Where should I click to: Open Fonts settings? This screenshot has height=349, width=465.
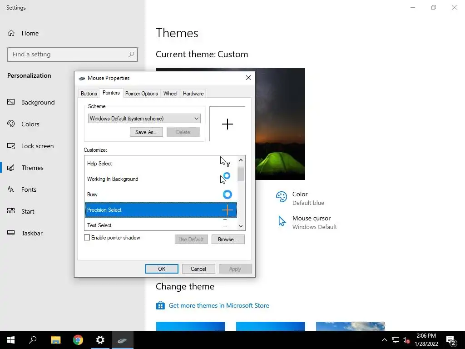(x=22, y=189)
